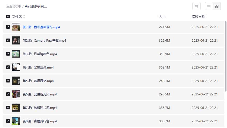Click thumbnail icon of 第6课 赛博朋克风
Image resolution: width=227 pixels, height=128 pixels.
(x=16, y=94)
